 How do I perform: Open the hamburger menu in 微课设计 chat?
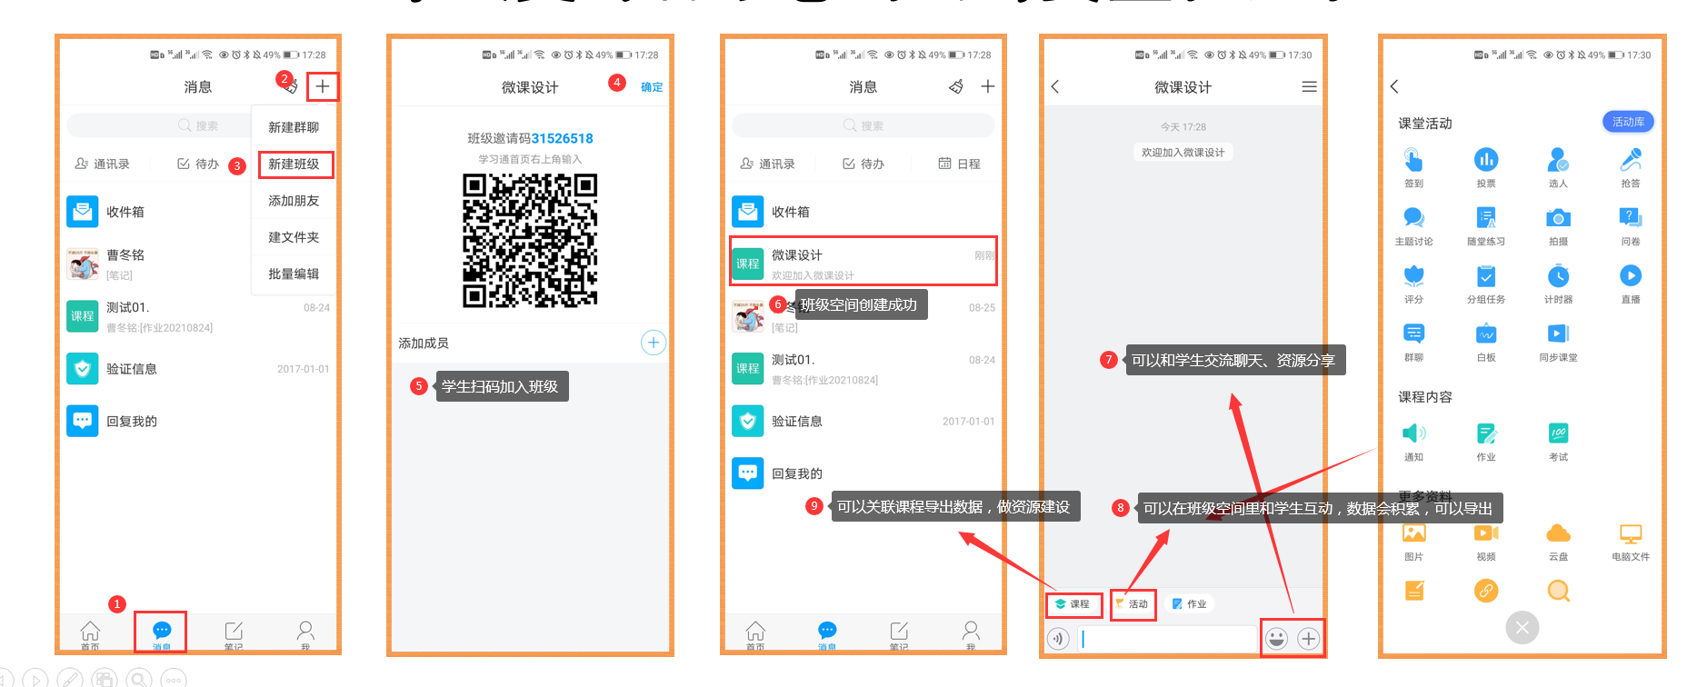click(1309, 86)
